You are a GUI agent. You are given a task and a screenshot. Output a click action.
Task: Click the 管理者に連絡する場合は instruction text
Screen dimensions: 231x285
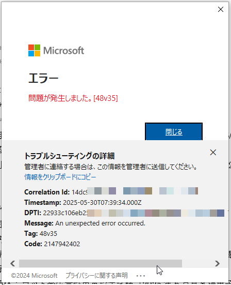click(111, 167)
